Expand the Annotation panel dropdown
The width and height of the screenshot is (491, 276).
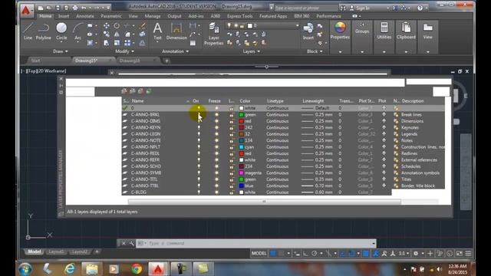pos(176,51)
